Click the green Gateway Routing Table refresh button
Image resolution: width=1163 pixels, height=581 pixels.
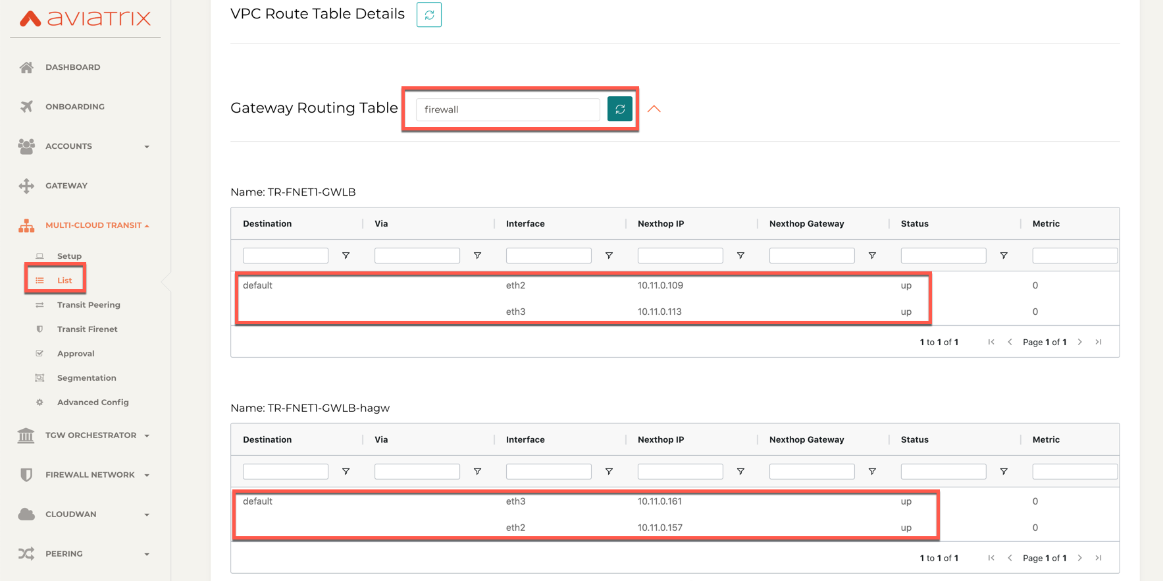pos(619,109)
